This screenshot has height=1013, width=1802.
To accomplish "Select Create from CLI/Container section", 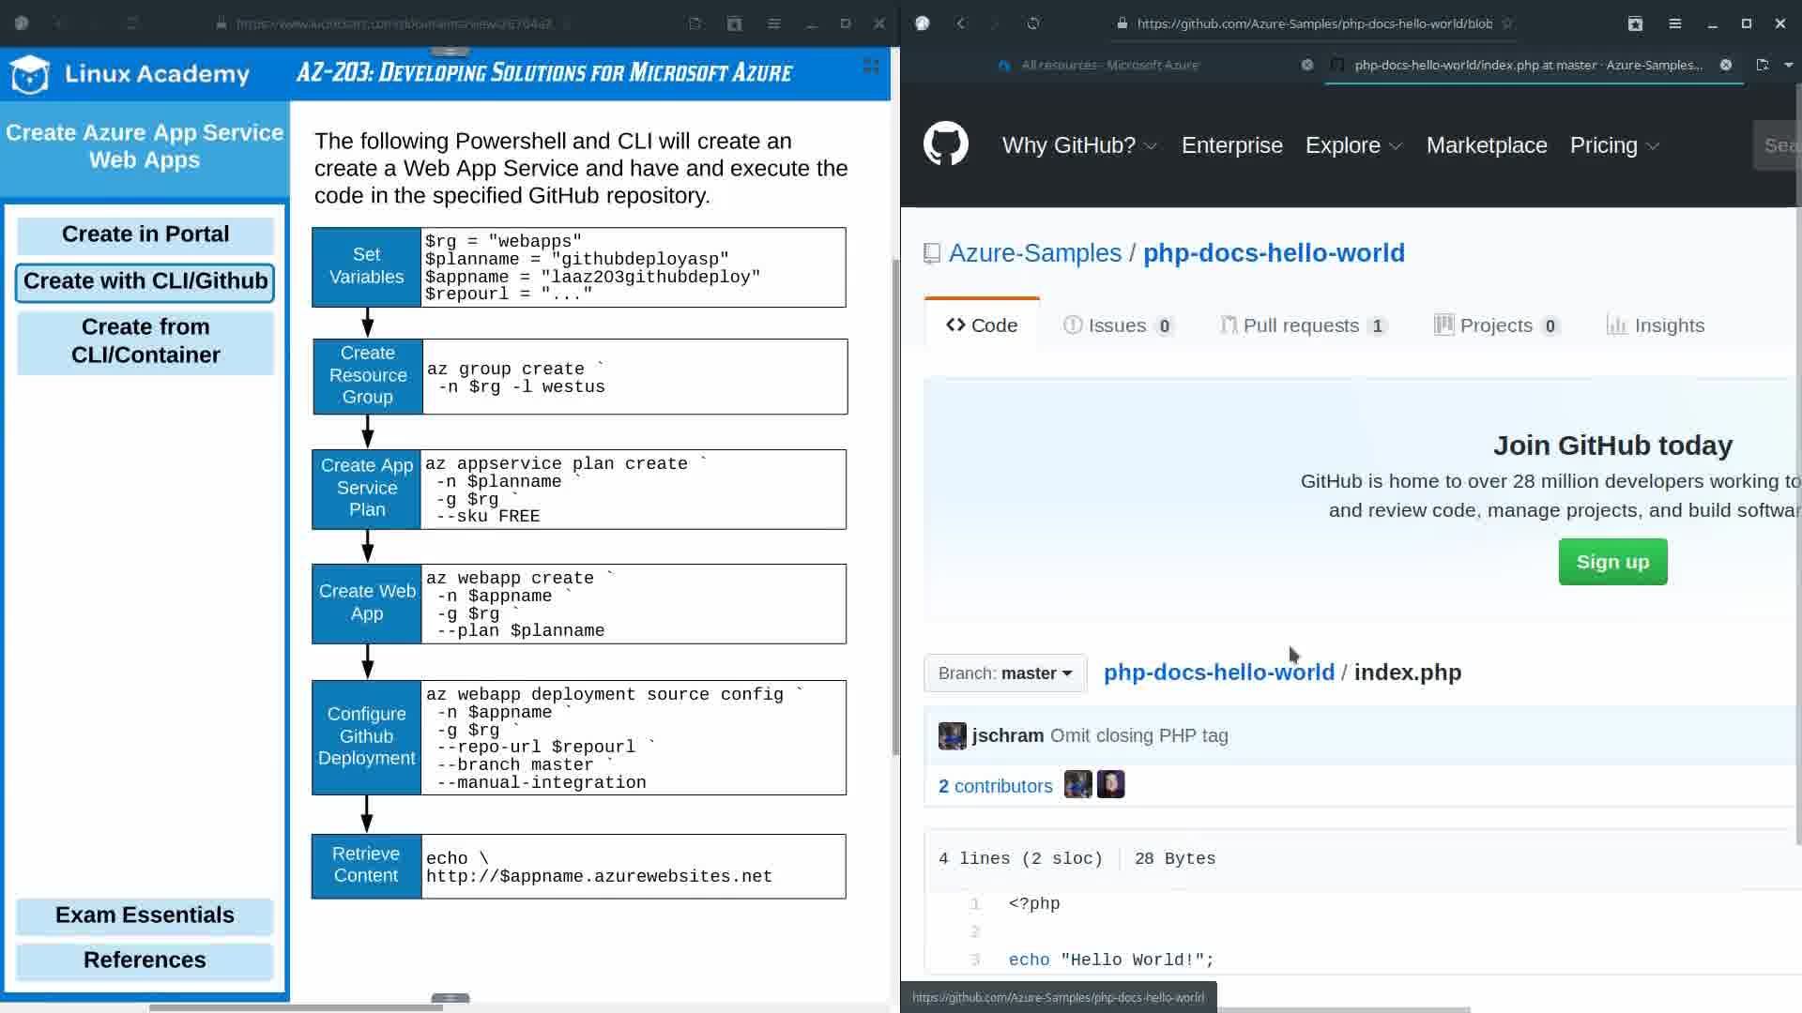I will click(x=145, y=340).
